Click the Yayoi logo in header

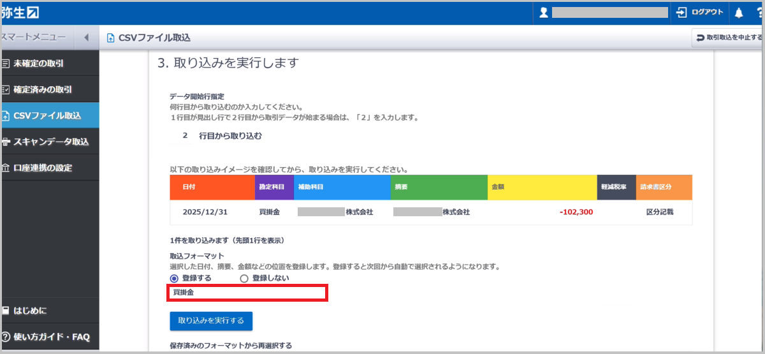(x=20, y=12)
